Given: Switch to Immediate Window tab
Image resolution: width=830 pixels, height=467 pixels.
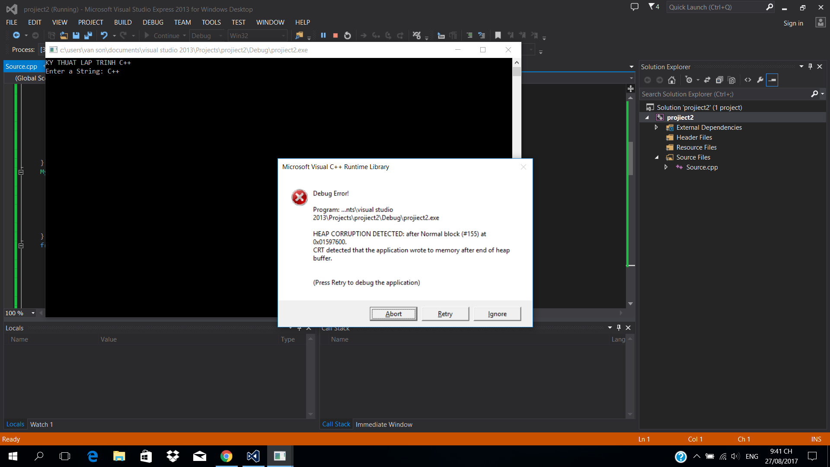Looking at the screenshot, I should point(383,425).
